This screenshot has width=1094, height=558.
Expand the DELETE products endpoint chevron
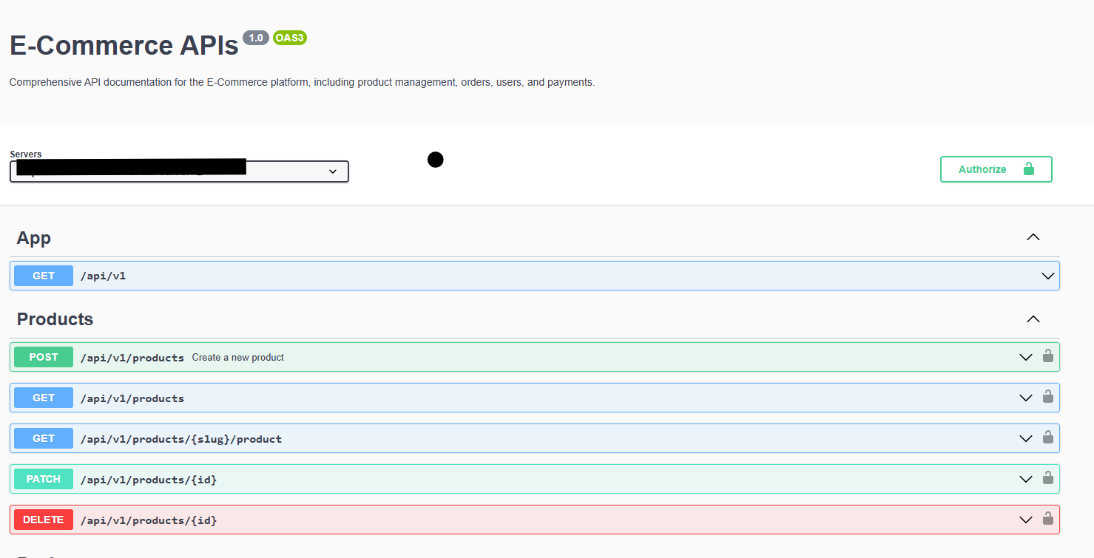tap(1025, 520)
